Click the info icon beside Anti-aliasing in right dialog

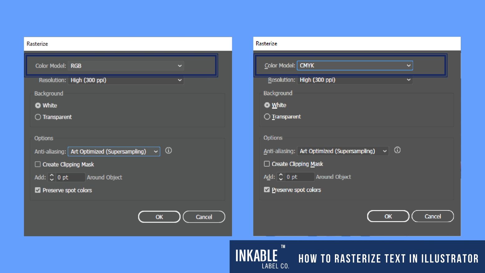coord(397,150)
